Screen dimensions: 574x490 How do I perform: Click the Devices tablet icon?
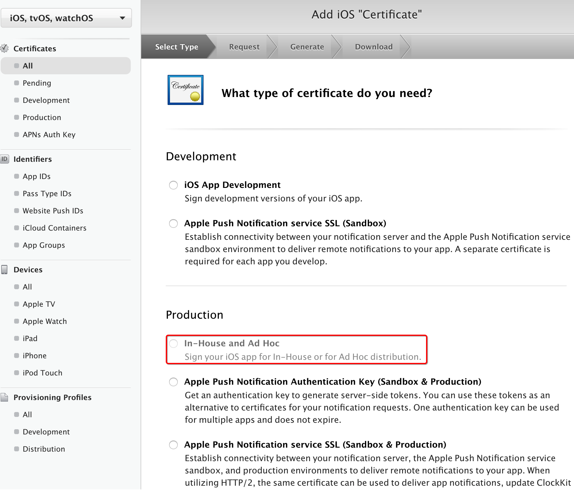[4, 270]
